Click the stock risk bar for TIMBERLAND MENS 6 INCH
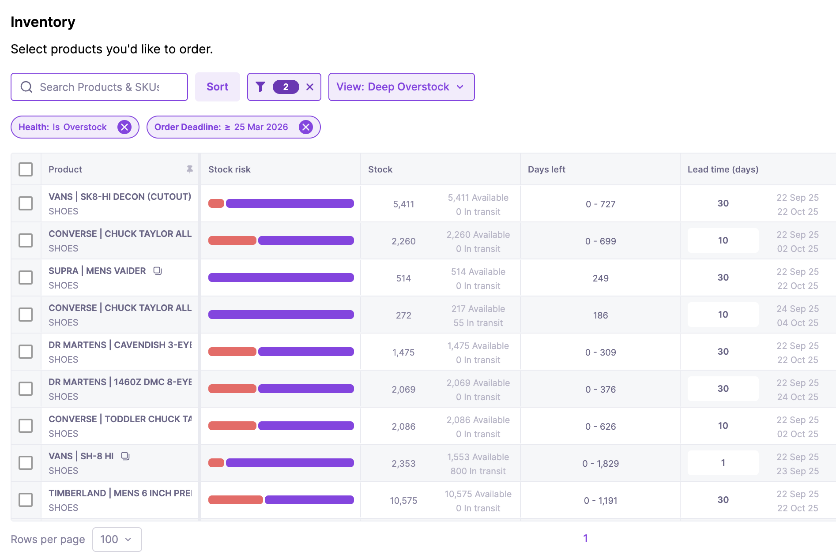 click(x=281, y=500)
